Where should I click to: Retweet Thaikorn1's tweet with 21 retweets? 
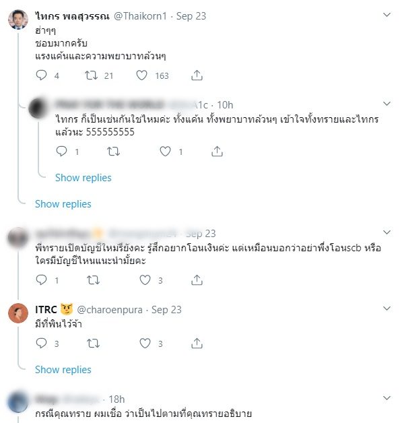pyautogui.click(x=91, y=75)
